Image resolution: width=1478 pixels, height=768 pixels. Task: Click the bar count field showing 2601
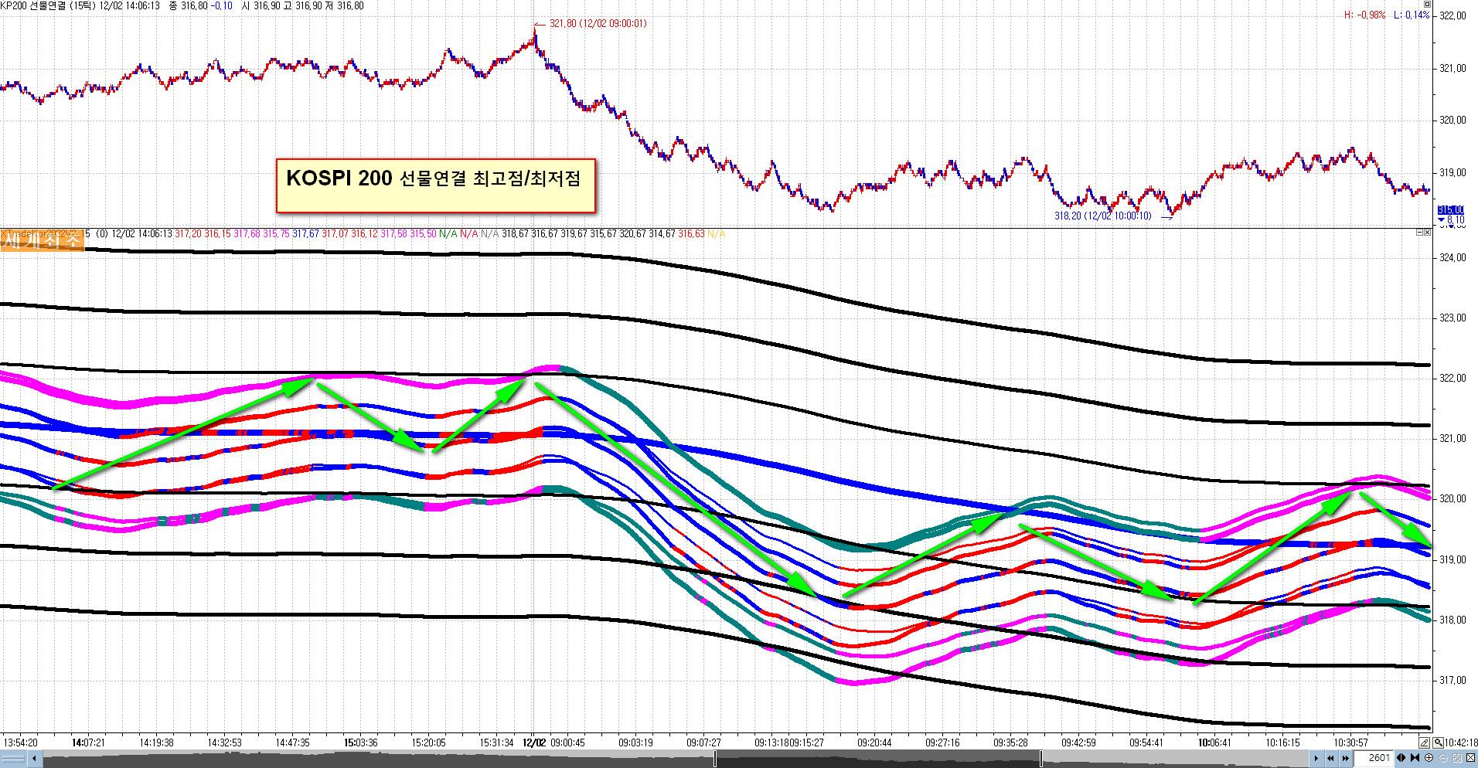[x=1373, y=758]
